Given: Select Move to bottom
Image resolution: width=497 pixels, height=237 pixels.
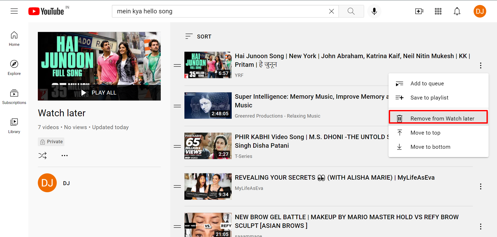Looking at the screenshot, I should click(x=438, y=147).
